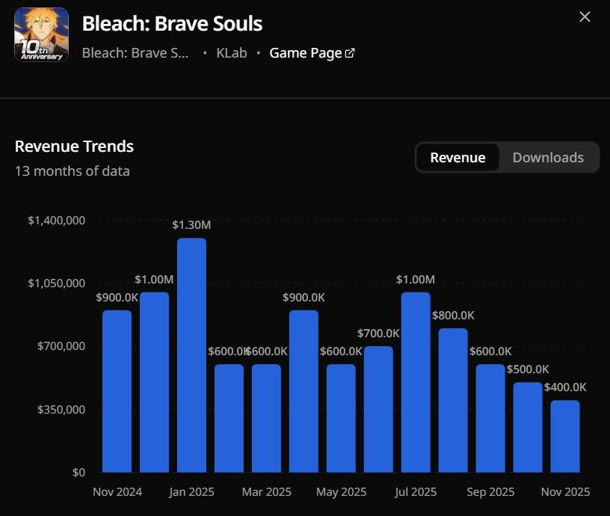
Task: Click the Mar 2025 axis label
Action: click(266, 492)
